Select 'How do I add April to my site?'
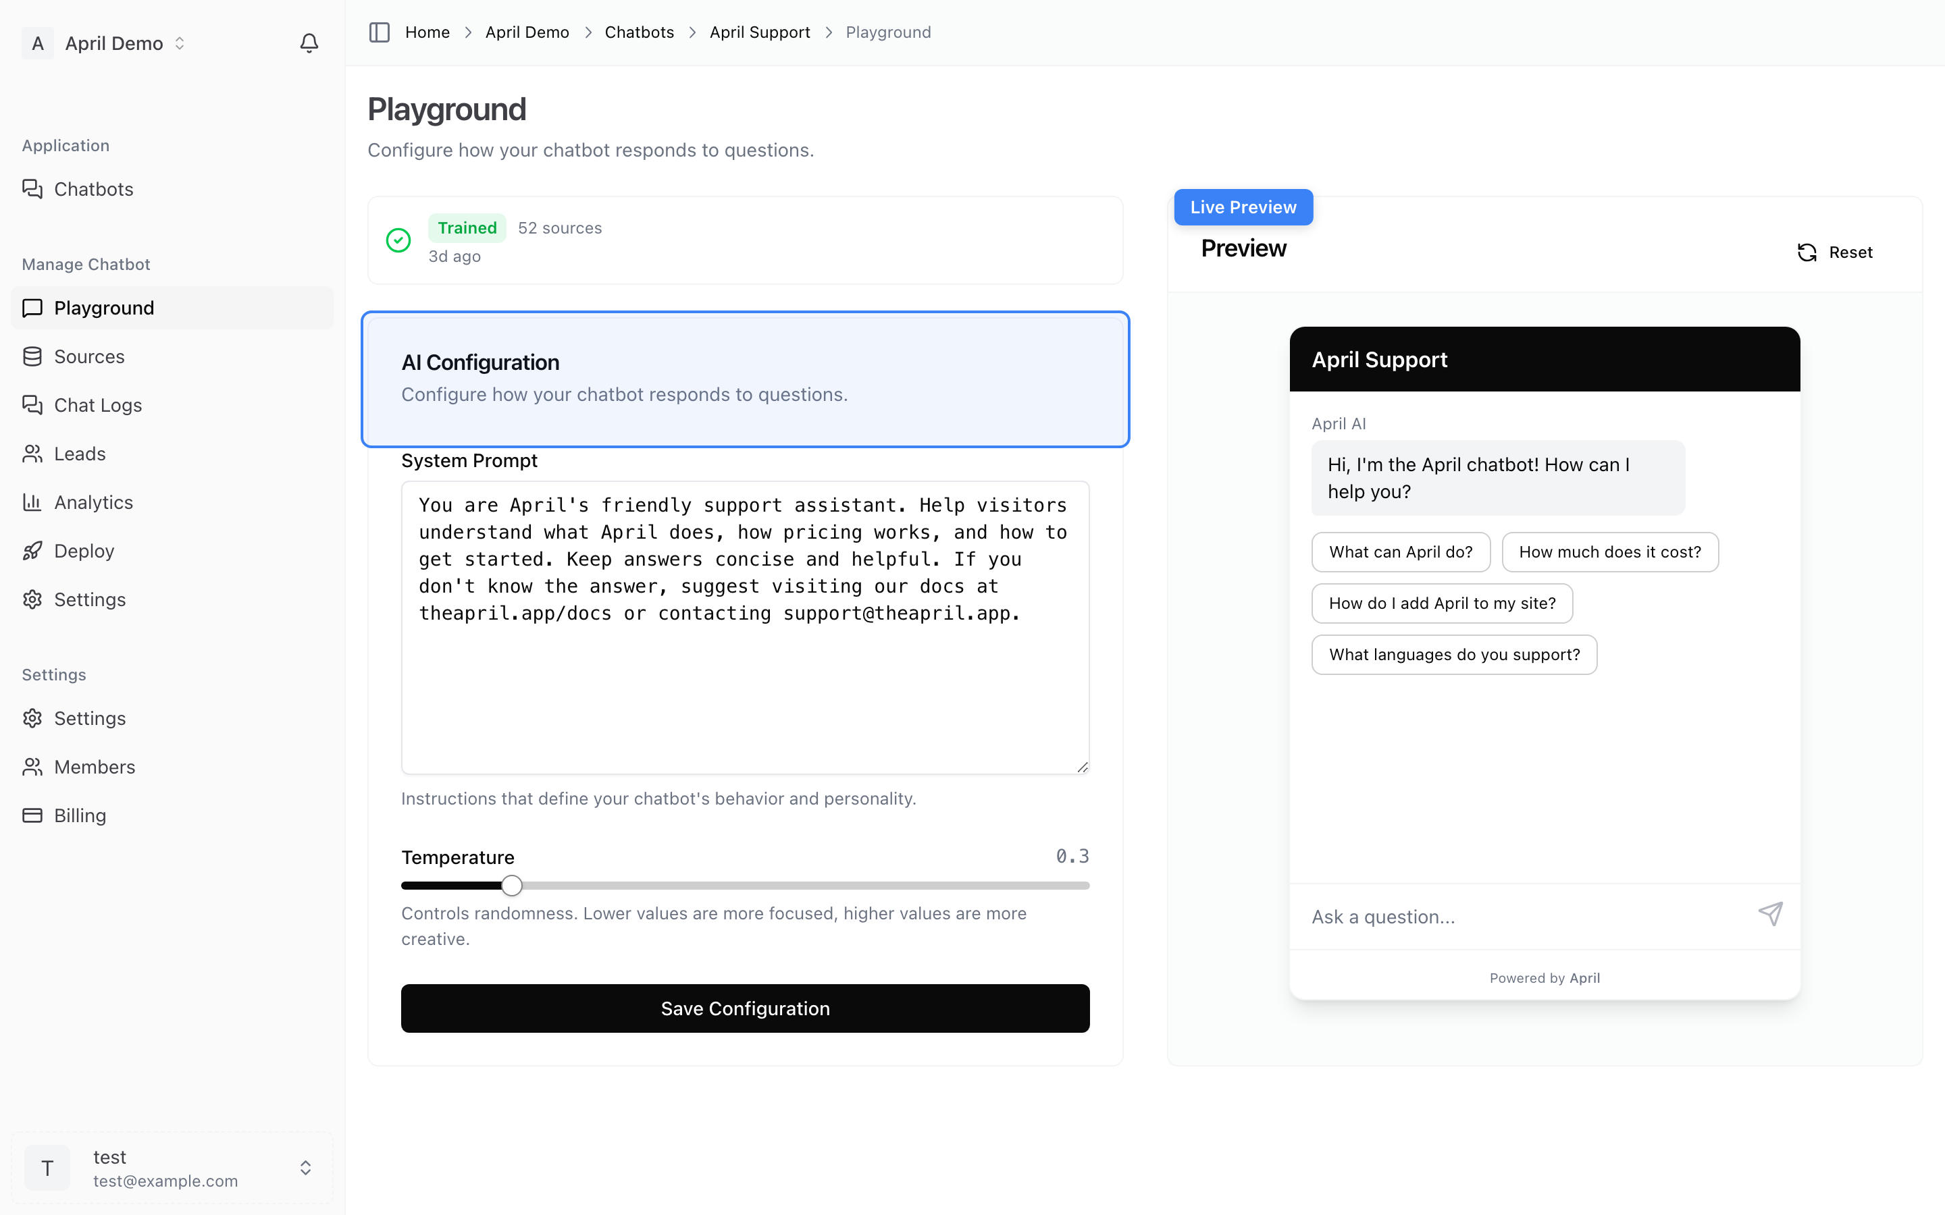Screen dimensions: 1945x1215 point(1442,603)
